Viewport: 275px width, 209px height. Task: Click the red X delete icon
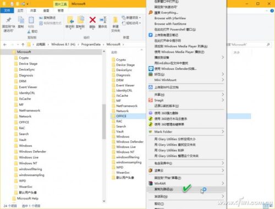pyautogui.click(x=92, y=20)
